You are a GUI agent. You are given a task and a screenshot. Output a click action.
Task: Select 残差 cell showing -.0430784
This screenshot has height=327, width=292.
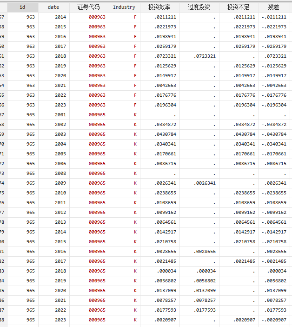(x=274, y=134)
